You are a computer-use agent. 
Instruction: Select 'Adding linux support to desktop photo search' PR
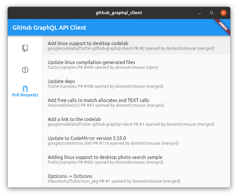click(x=105, y=157)
